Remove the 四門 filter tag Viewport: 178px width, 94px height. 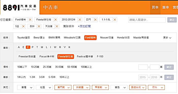click(x=95, y=20)
